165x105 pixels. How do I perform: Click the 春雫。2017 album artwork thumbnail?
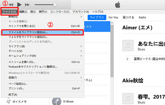click(x=128, y=99)
